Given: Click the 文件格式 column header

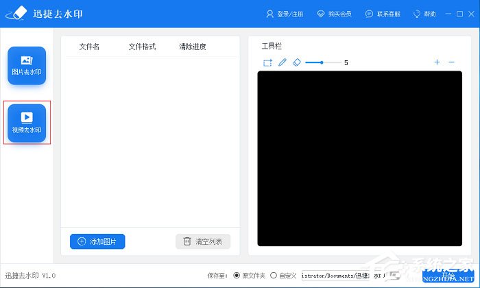Looking at the screenshot, I should [142, 47].
